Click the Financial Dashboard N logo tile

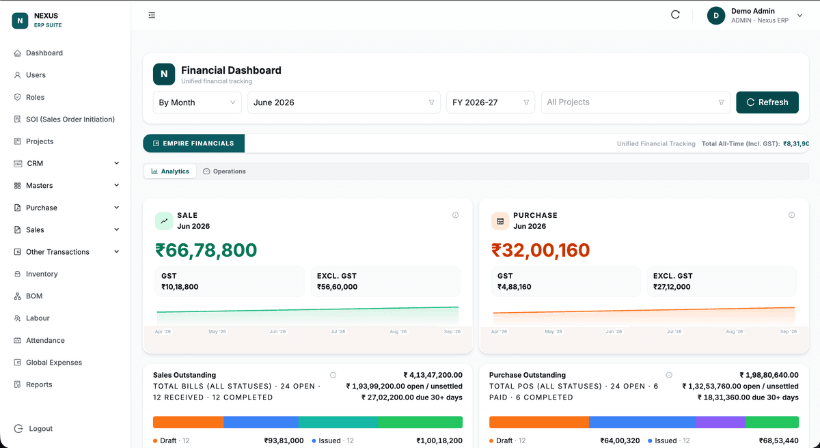pyautogui.click(x=164, y=74)
